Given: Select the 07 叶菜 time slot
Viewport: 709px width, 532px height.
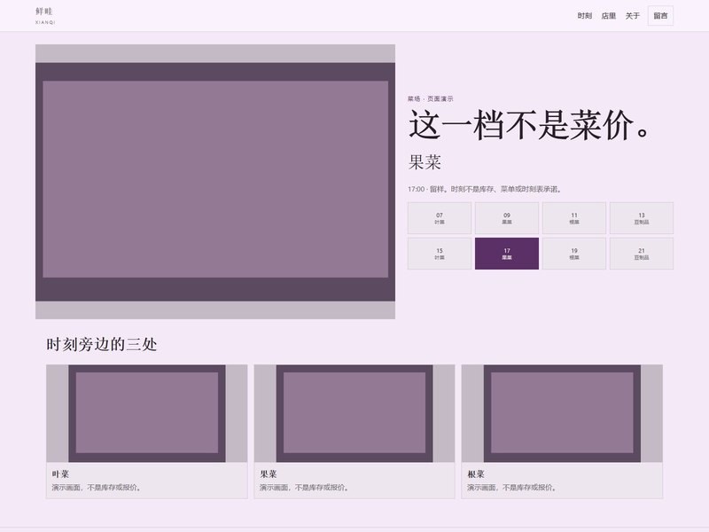Looking at the screenshot, I should pyautogui.click(x=440, y=218).
